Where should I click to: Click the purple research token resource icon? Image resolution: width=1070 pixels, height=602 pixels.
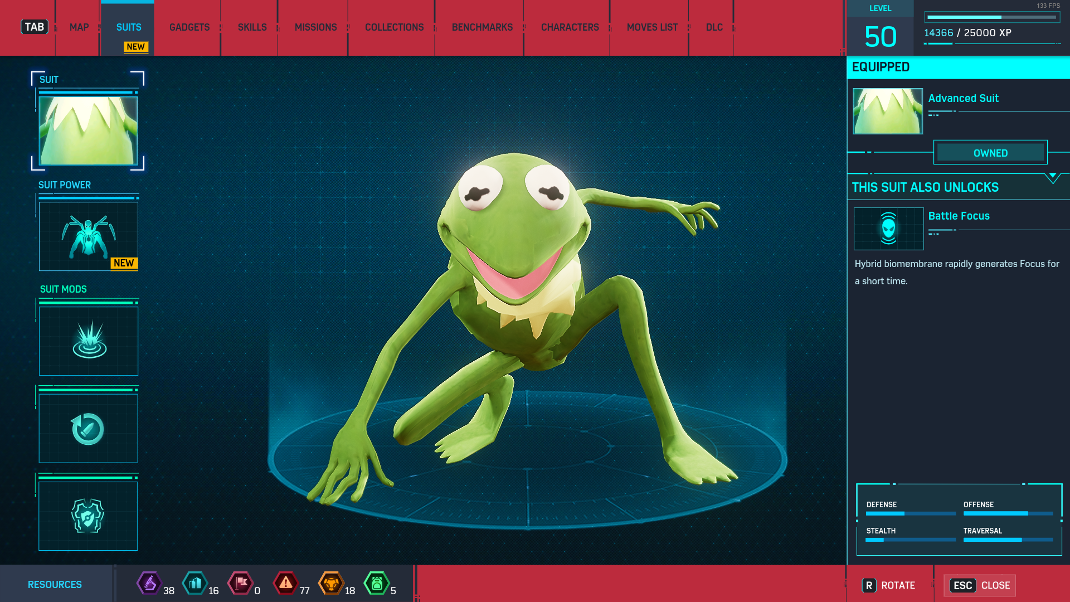pos(149,584)
